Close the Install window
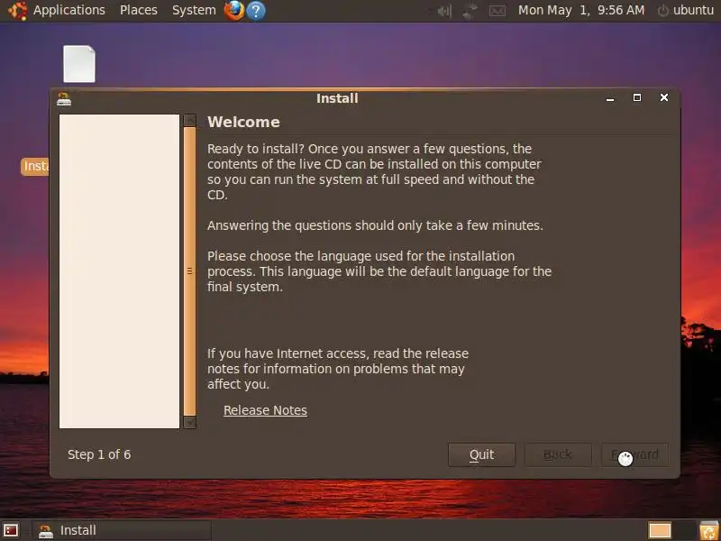721x541 pixels. tap(664, 97)
